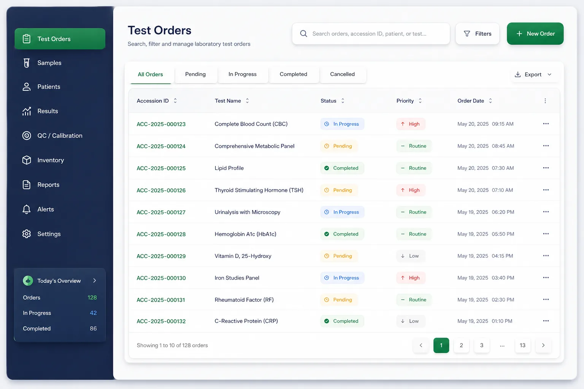Expand Today's Overview chevron
The image size is (584, 389).
coord(95,281)
